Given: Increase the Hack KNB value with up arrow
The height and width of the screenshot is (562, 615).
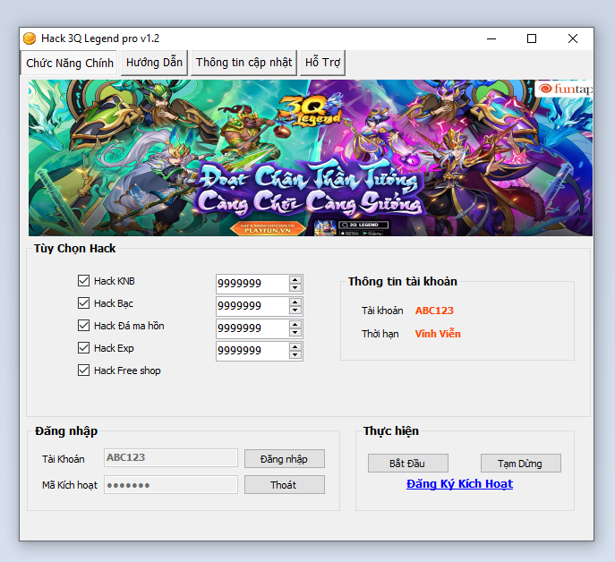Looking at the screenshot, I should pyautogui.click(x=295, y=279).
